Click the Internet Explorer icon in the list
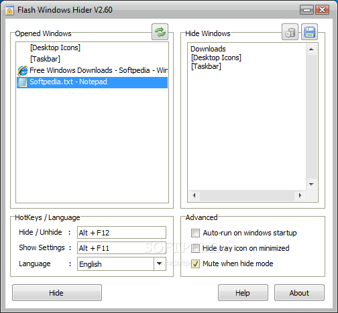 (23, 71)
